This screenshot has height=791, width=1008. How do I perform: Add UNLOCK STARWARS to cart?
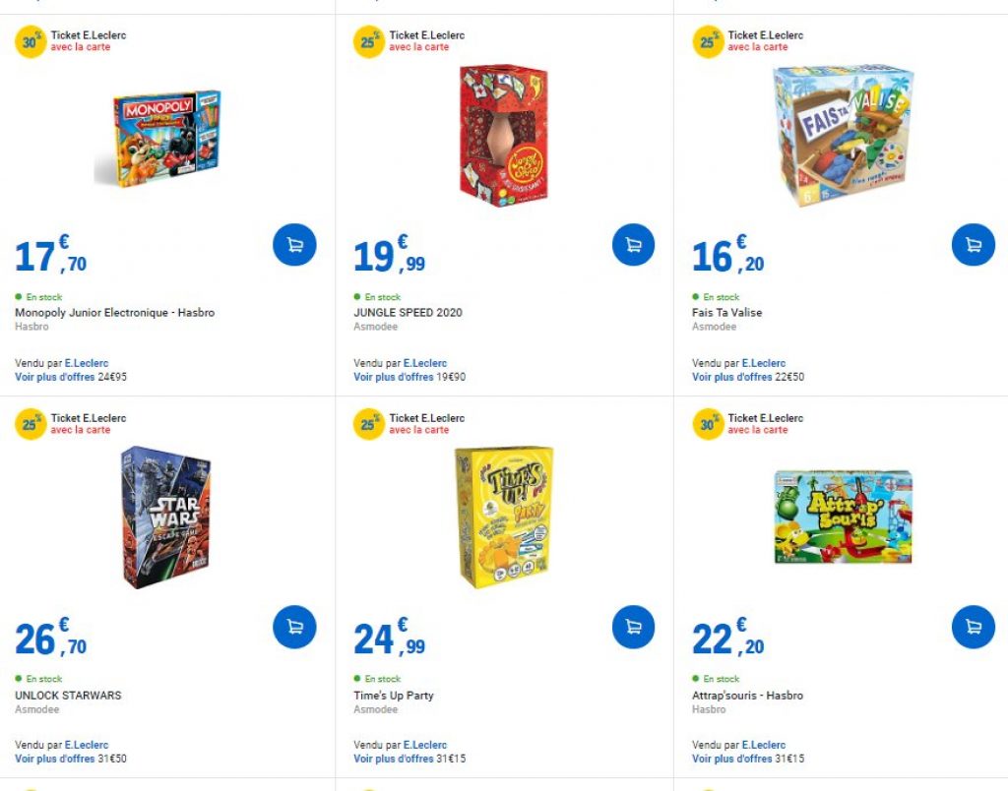[294, 627]
